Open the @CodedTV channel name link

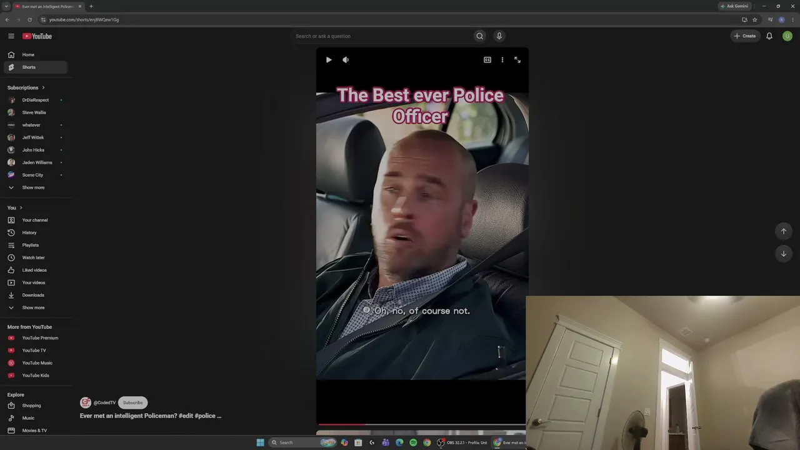click(x=105, y=403)
